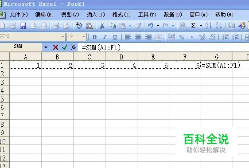Confirm formula with green checkmark
This screenshot has width=249, height=168.
click(65, 47)
